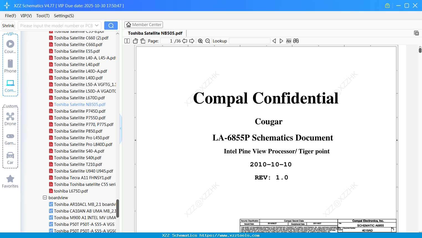Open the Car category
The image size is (422, 238).
click(x=10, y=158)
